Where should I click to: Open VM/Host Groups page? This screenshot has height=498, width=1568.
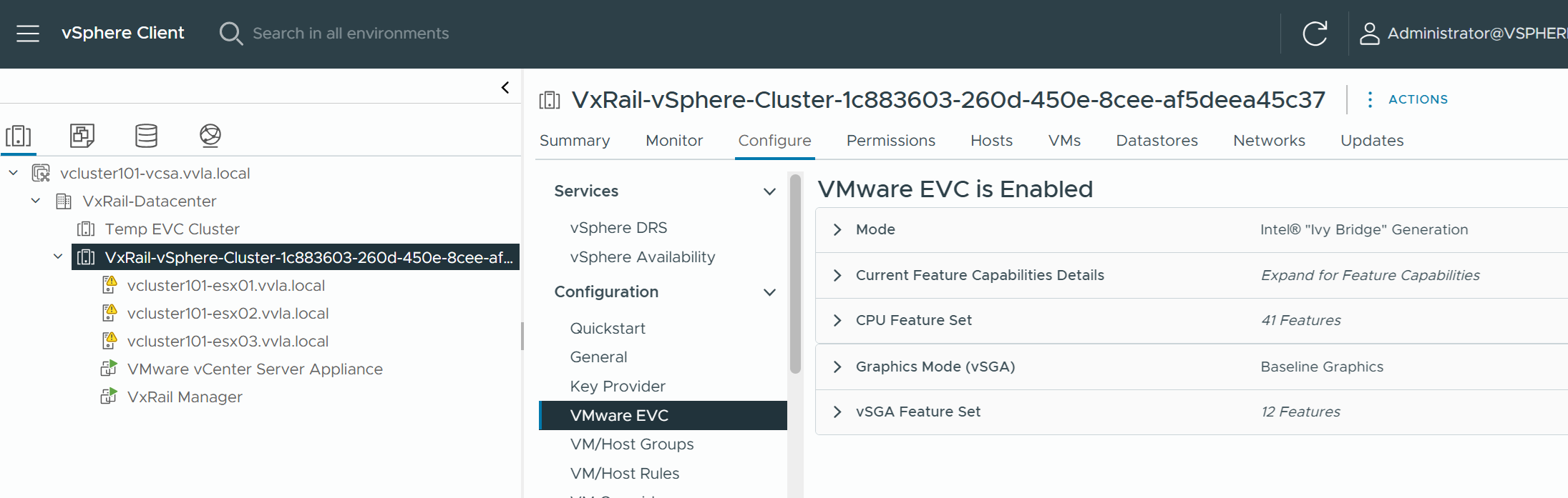coord(632,444)
